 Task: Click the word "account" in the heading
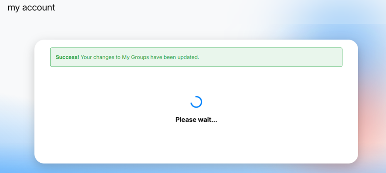[x=38, y=8]
